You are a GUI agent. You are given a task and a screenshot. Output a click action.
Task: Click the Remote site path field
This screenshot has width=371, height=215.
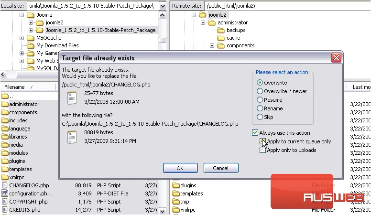[x=287, y=6]
